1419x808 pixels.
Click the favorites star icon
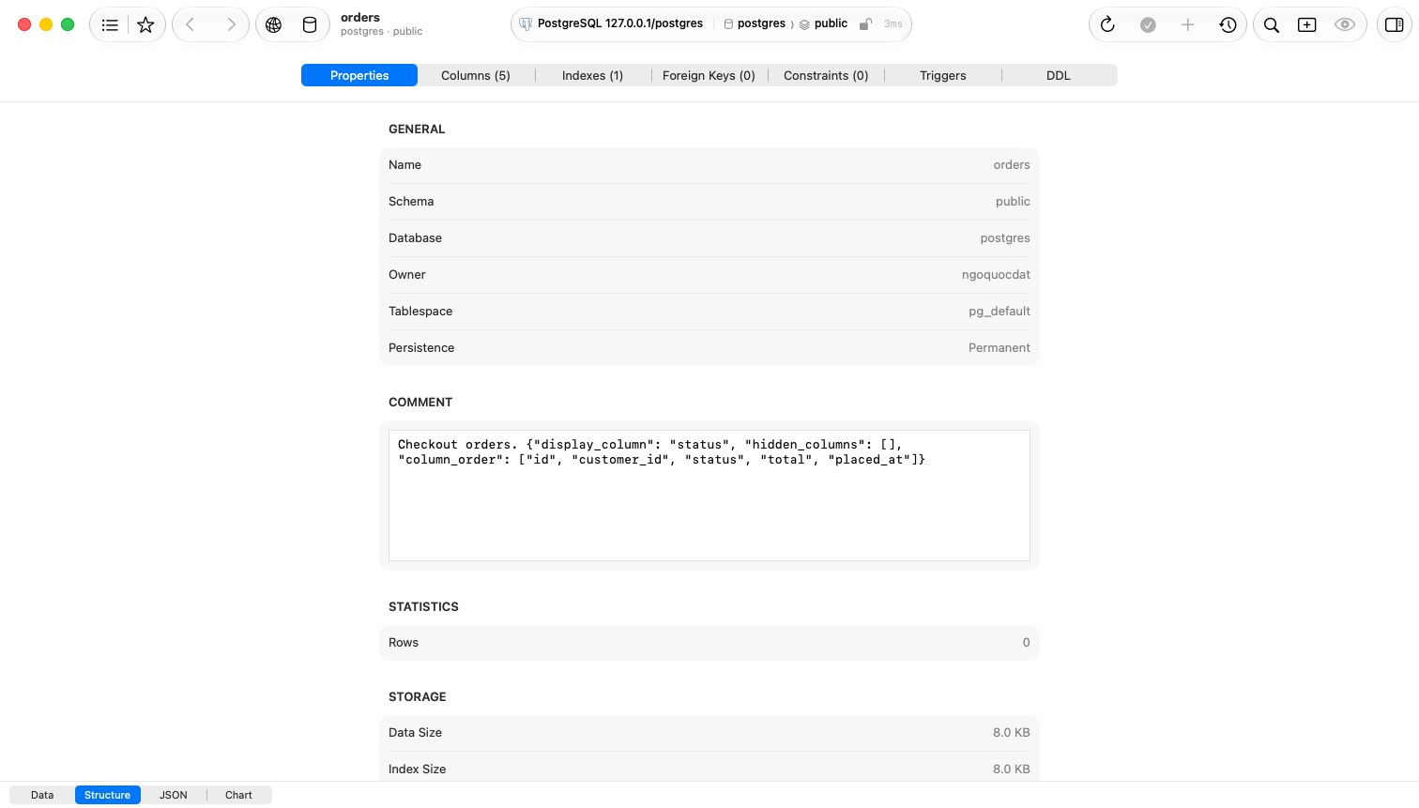(145, 25)
